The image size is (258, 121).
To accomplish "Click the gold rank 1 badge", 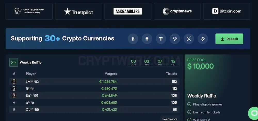I will (x=14, y=82).
